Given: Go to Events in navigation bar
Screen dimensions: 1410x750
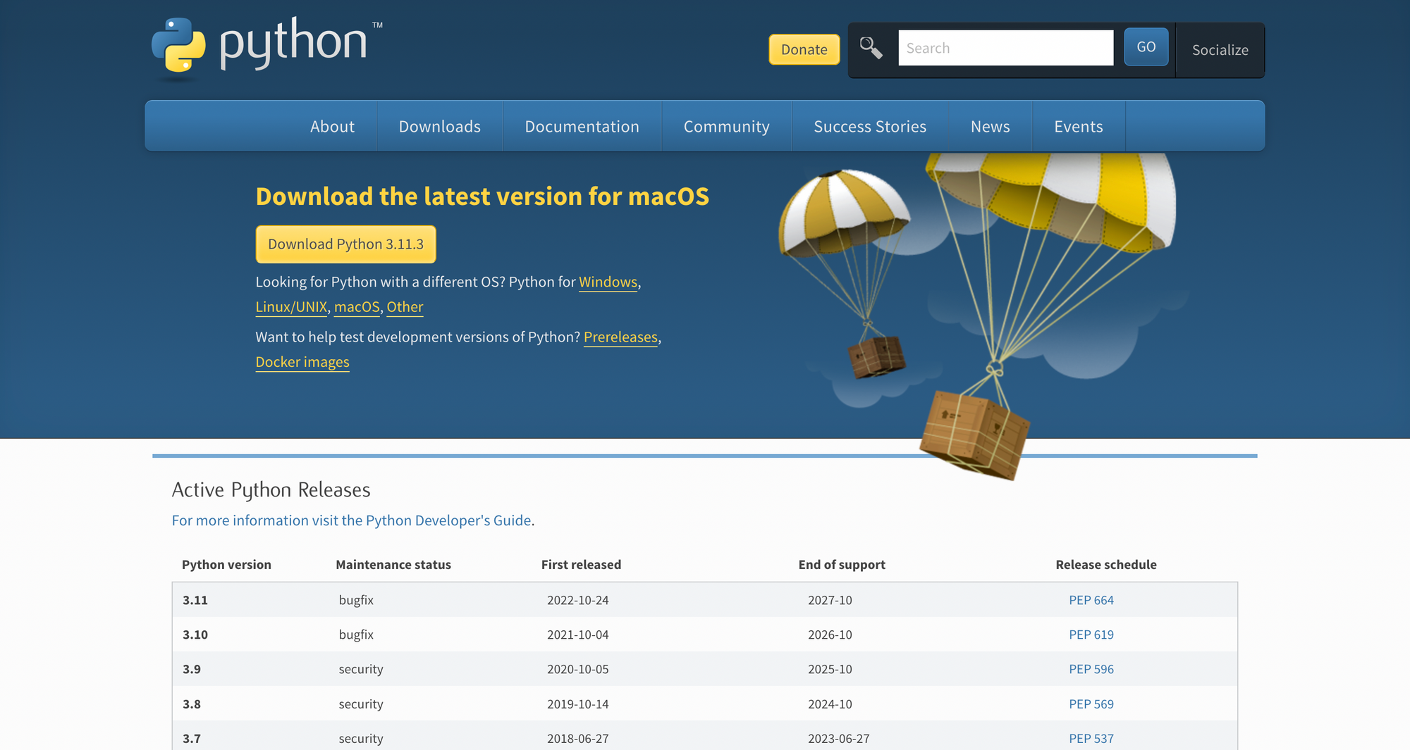Looking at the screenshot, I should 1078,127.
